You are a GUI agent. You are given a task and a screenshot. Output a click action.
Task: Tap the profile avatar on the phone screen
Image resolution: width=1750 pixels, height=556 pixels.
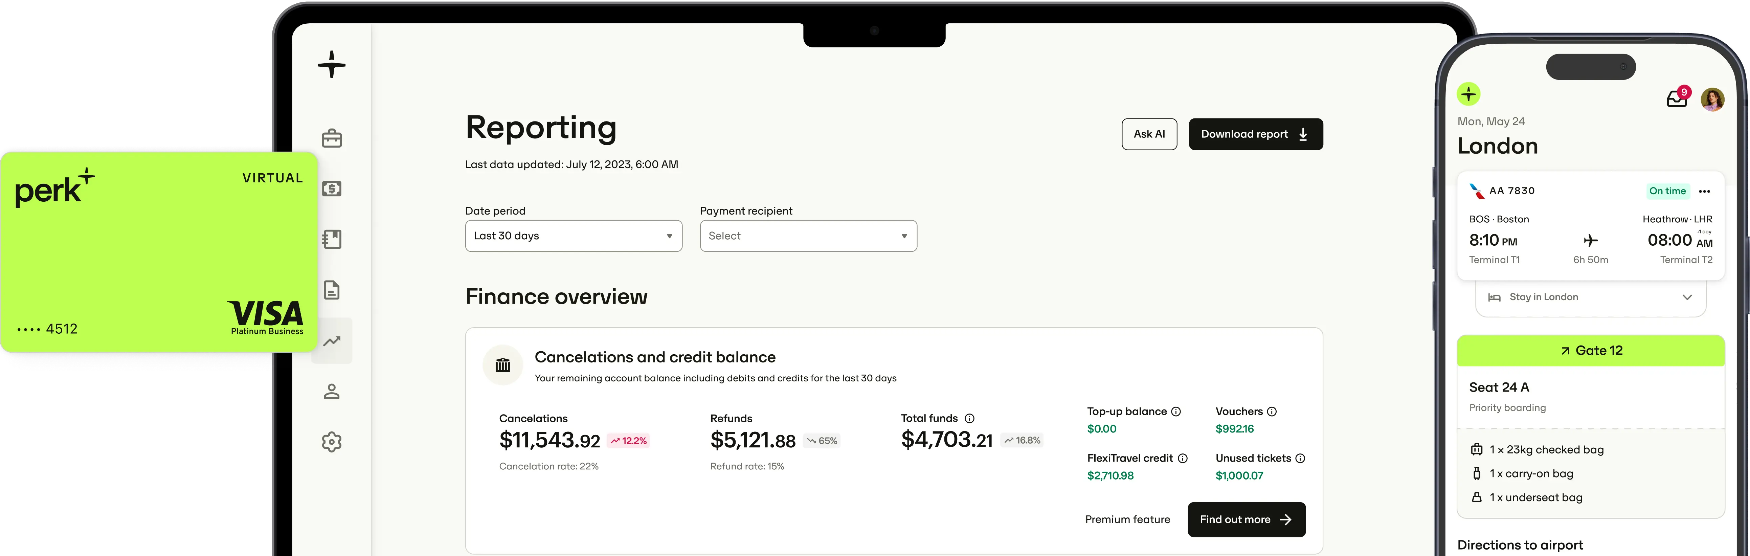[x=1713, y=99]
